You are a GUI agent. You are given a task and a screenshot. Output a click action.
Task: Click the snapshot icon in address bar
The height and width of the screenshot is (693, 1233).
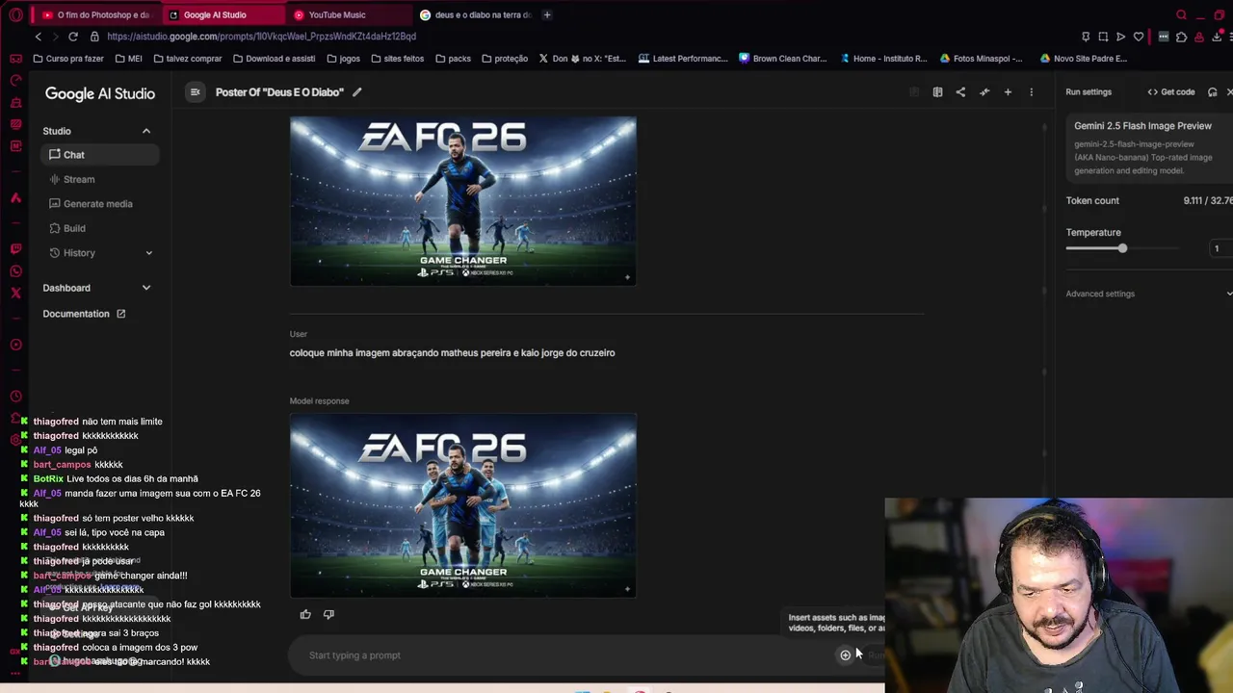tap(1103, 37)
